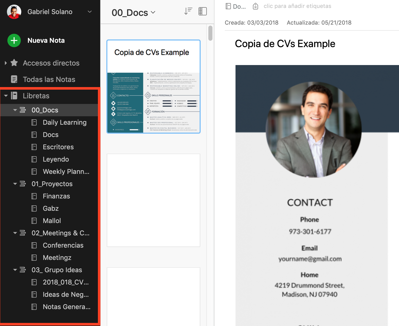This screenshot has width=399, height=326.
Task: Click the Do... notebook selector above the note
Action: pos(236,6)
